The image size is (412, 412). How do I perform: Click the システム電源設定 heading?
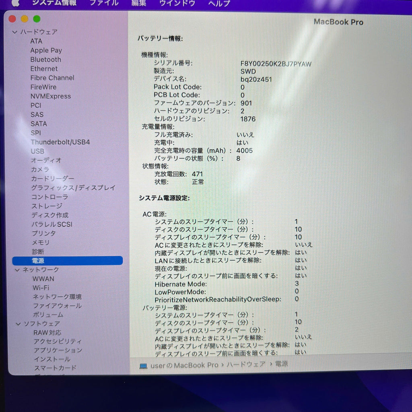[x=164, y=198]
